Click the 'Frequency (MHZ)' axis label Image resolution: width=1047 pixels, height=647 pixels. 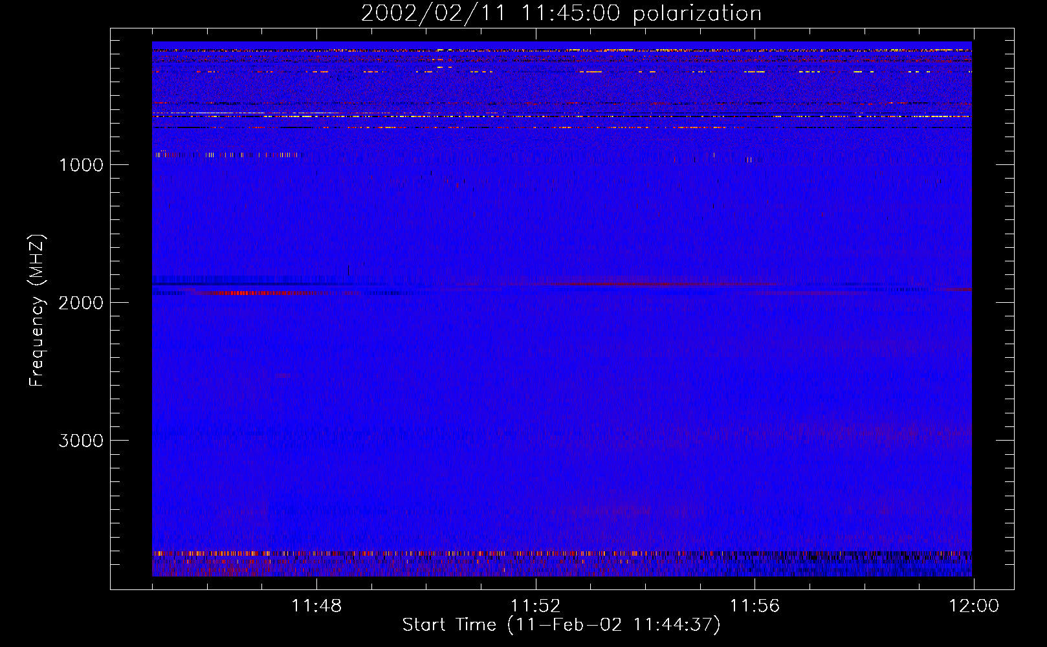coord(38,311)
